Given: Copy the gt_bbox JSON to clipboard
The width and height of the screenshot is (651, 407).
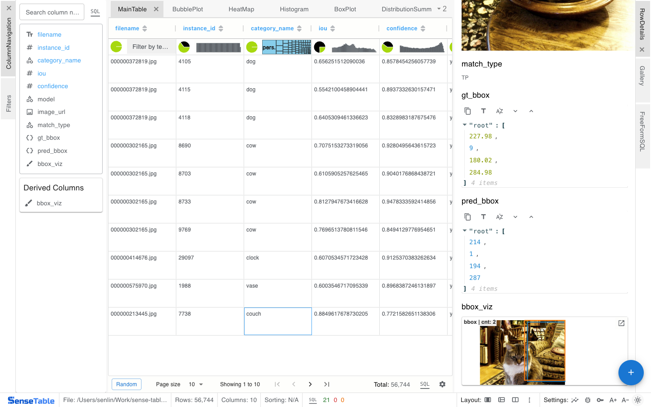Looking at the screenshot, I should coord(467,111).
